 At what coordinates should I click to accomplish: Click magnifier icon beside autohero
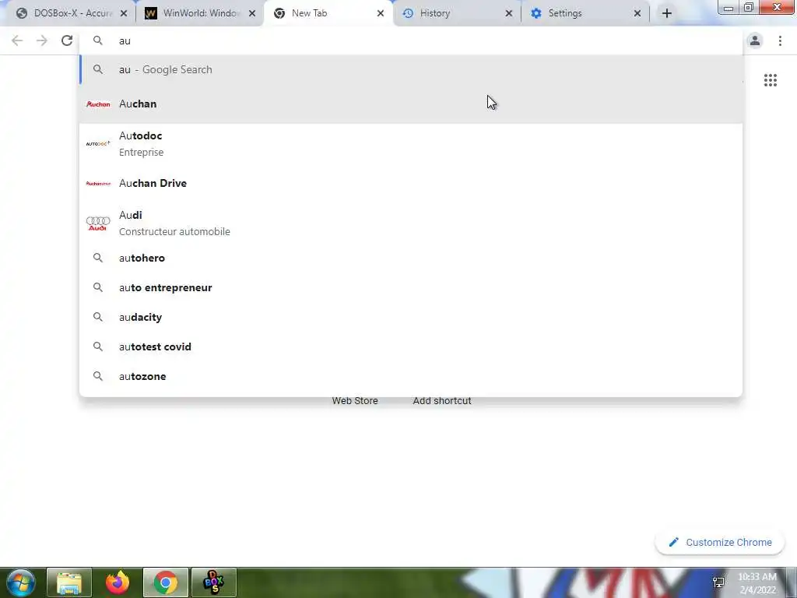click(x=97, y=258)
